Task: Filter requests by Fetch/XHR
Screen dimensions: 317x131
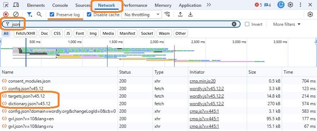Action: tap(26, 33)
